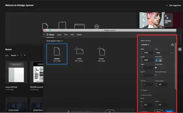Viewport: 183px width, 113px height.
Task: Click the Create button
Action: tap(169, 111)
